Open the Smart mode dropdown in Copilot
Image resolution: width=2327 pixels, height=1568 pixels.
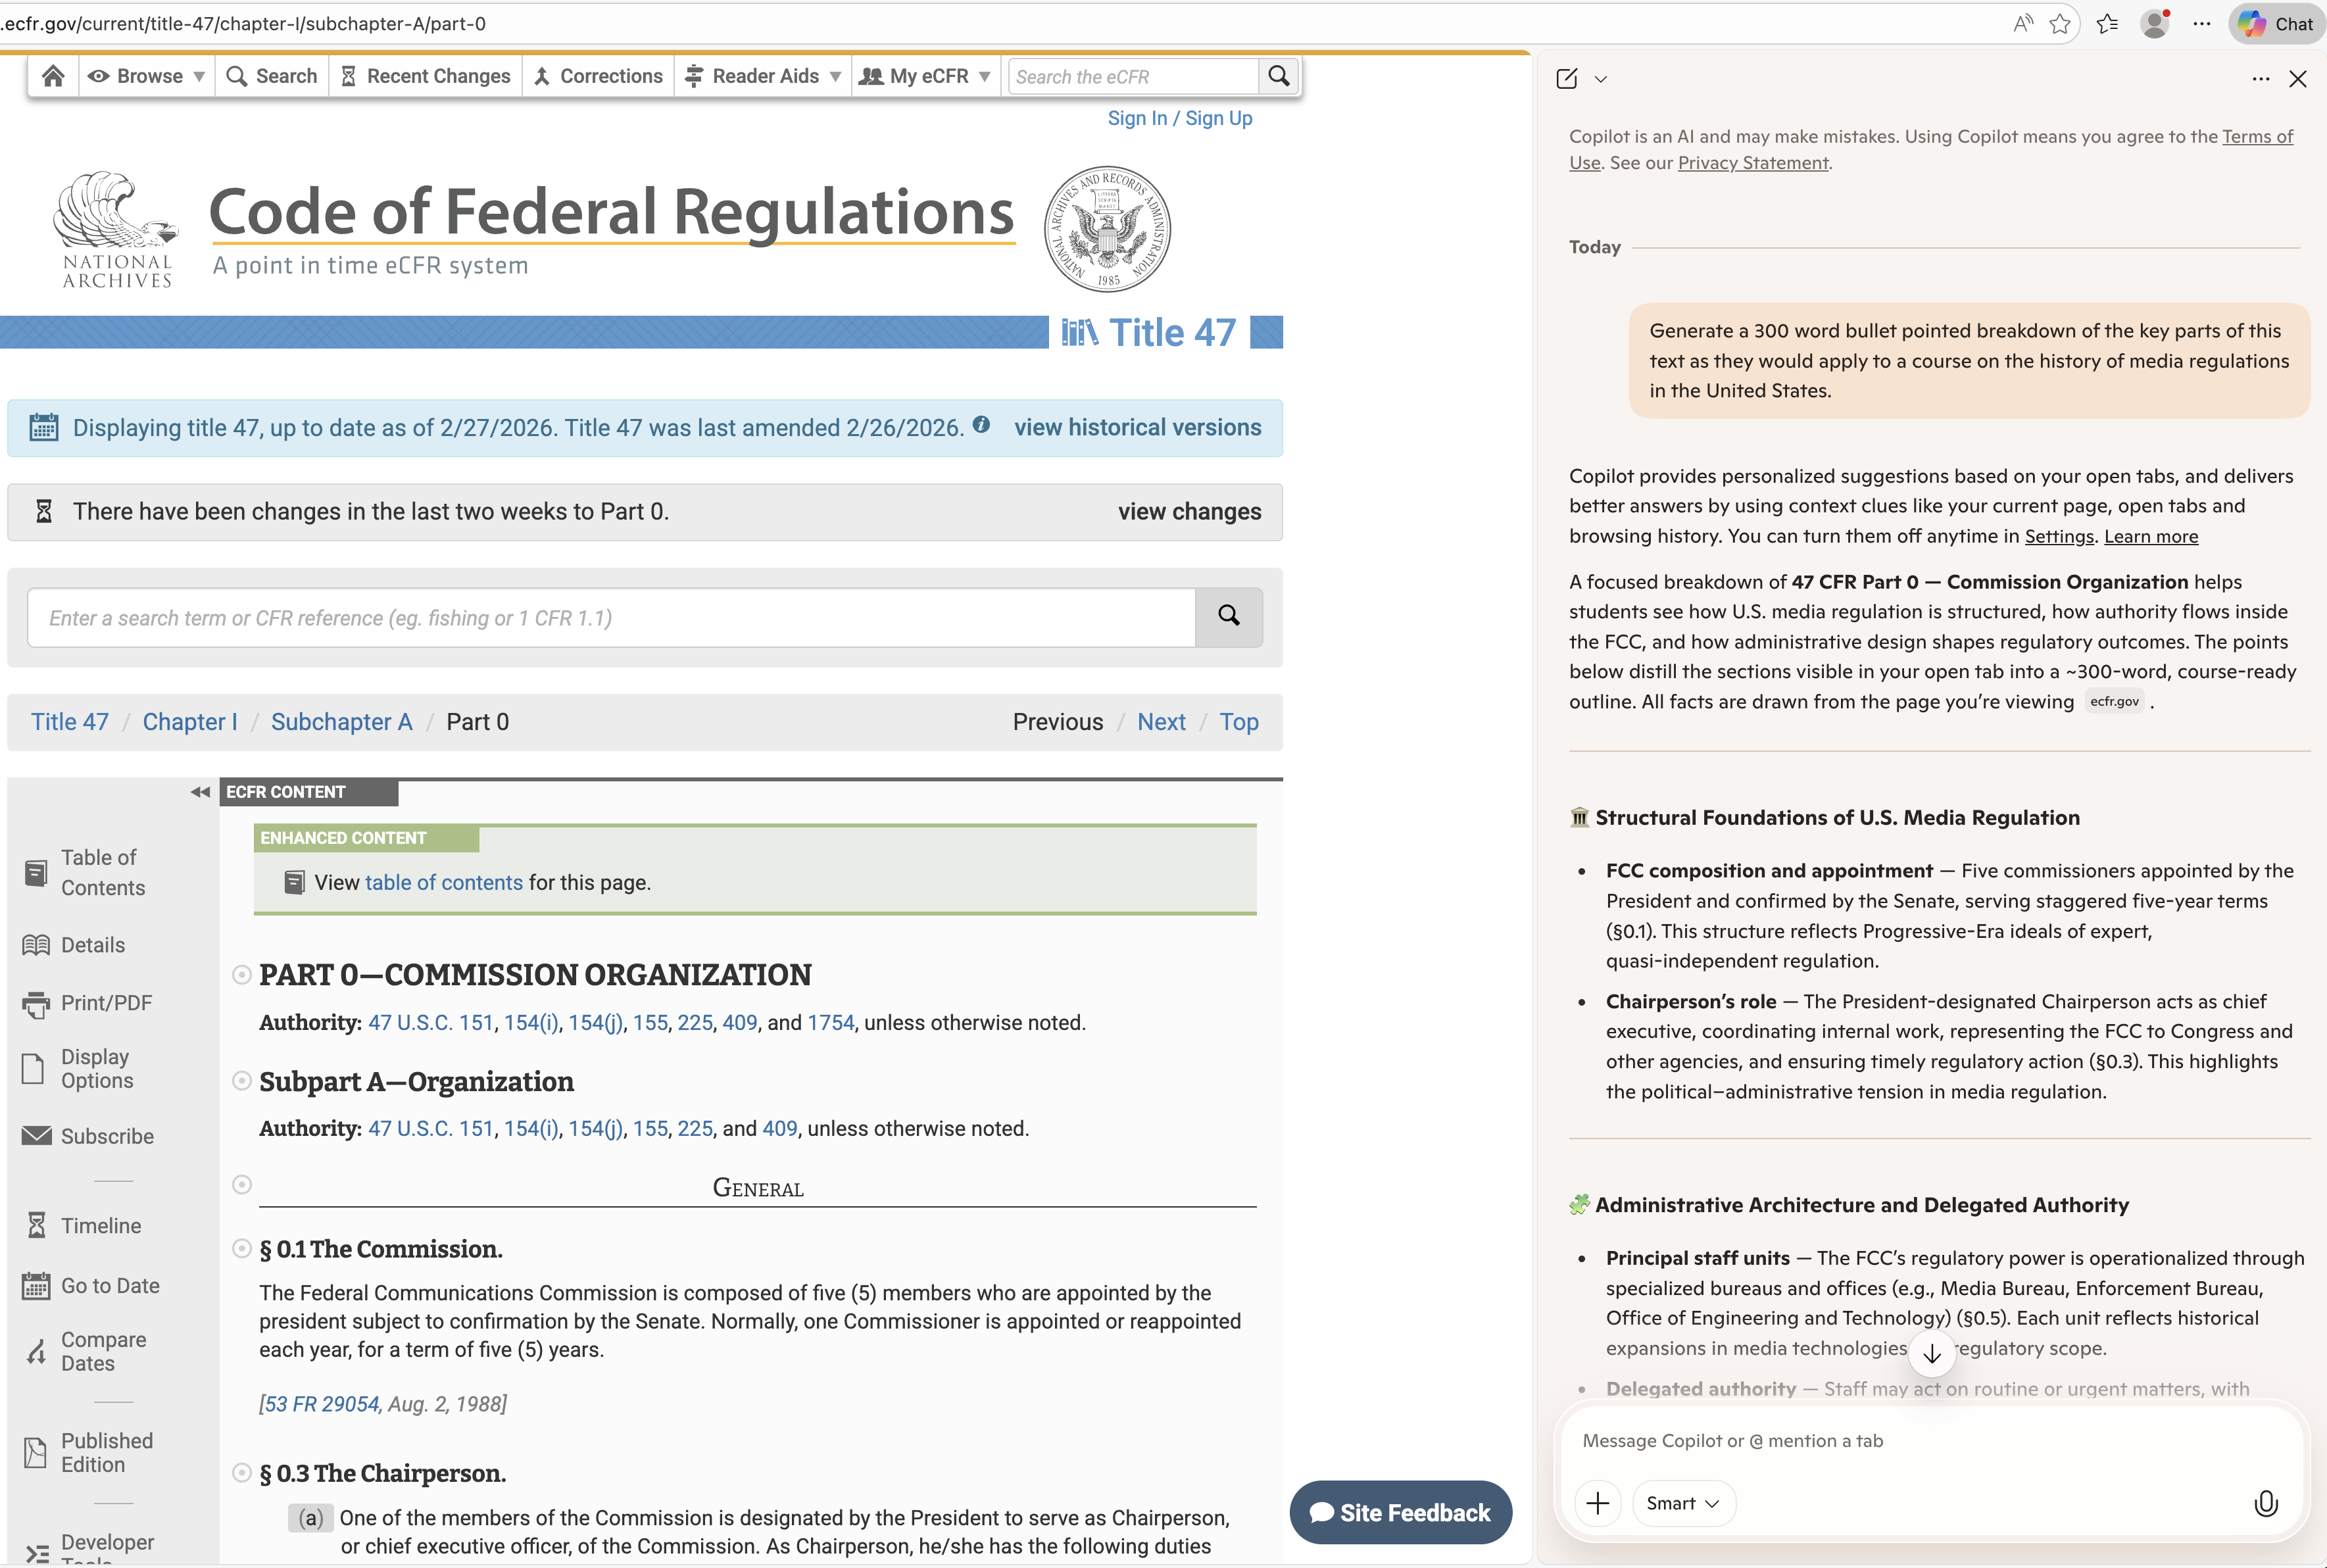[1683, 1503]
